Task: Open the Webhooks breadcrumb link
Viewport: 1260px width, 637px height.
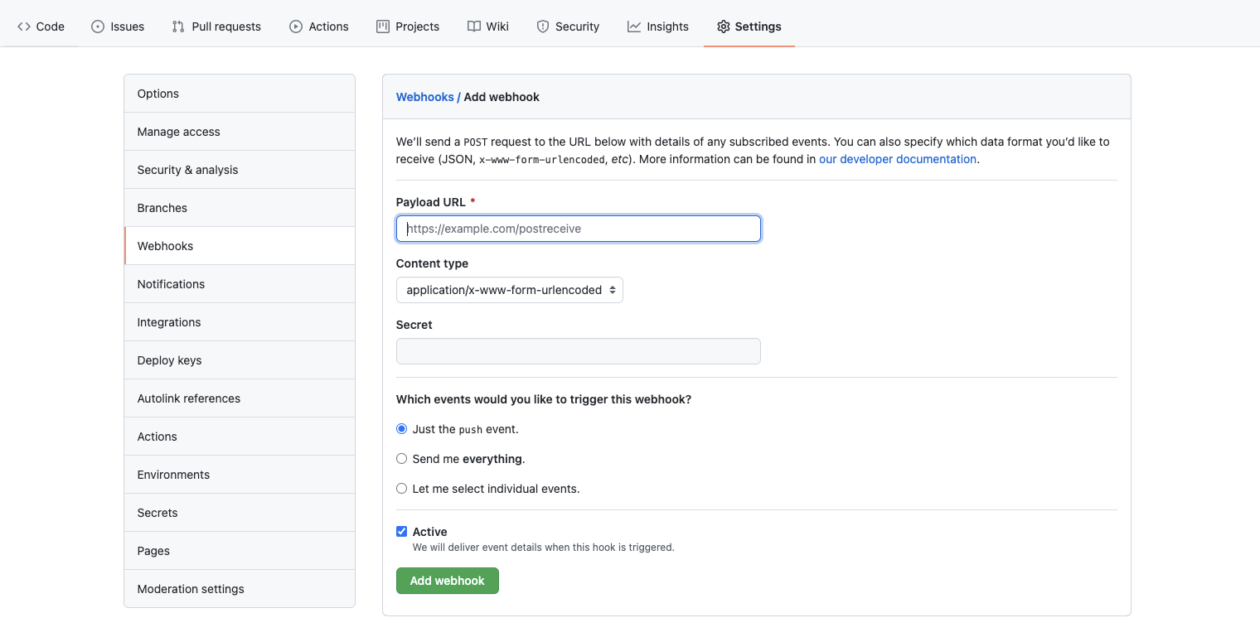Action: [x=425, y=97]
